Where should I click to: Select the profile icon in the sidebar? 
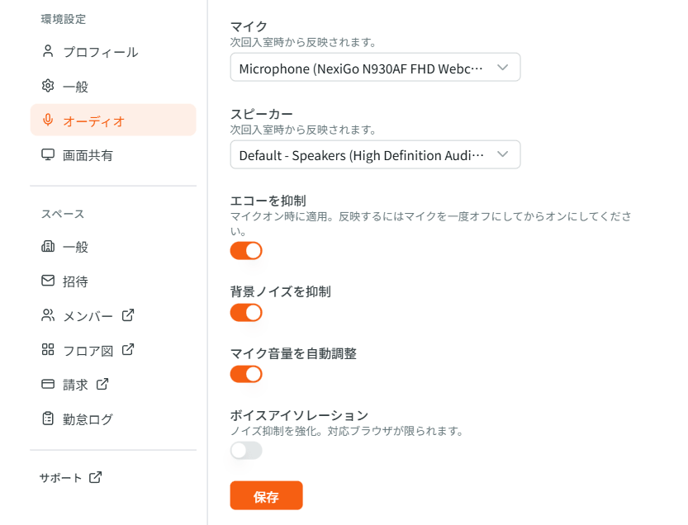47,50
